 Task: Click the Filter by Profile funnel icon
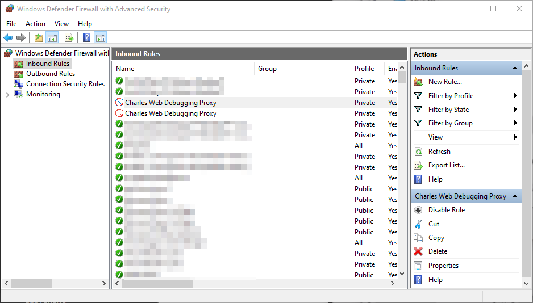(x=418, y=96)
